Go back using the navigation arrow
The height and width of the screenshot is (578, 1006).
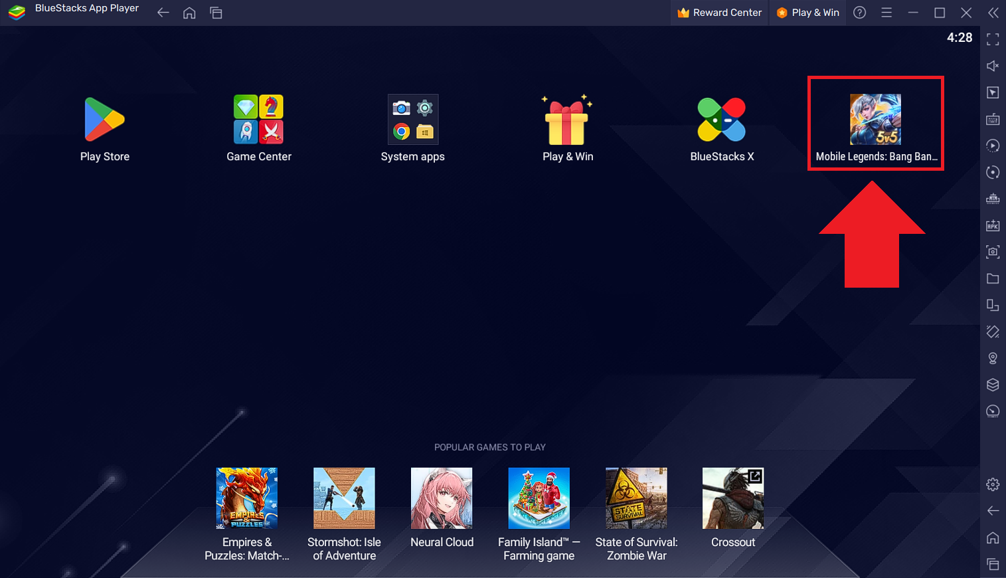click(x=163, y=12)
